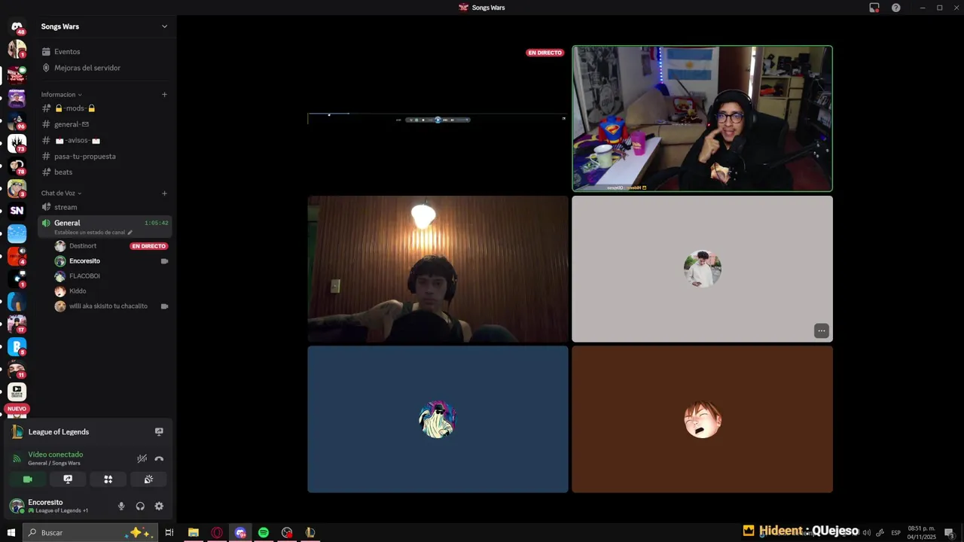
Task: Open the live stream tile
Action: (438, 119)
